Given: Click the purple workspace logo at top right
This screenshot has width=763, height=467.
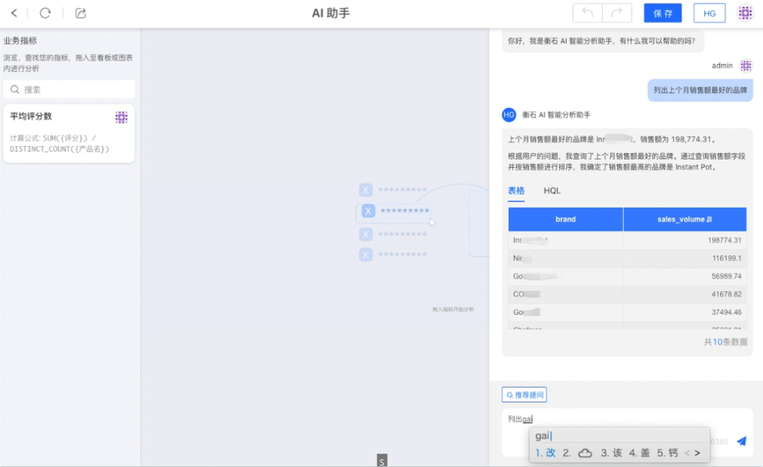Looking at the screenshot, I should 745,13.
